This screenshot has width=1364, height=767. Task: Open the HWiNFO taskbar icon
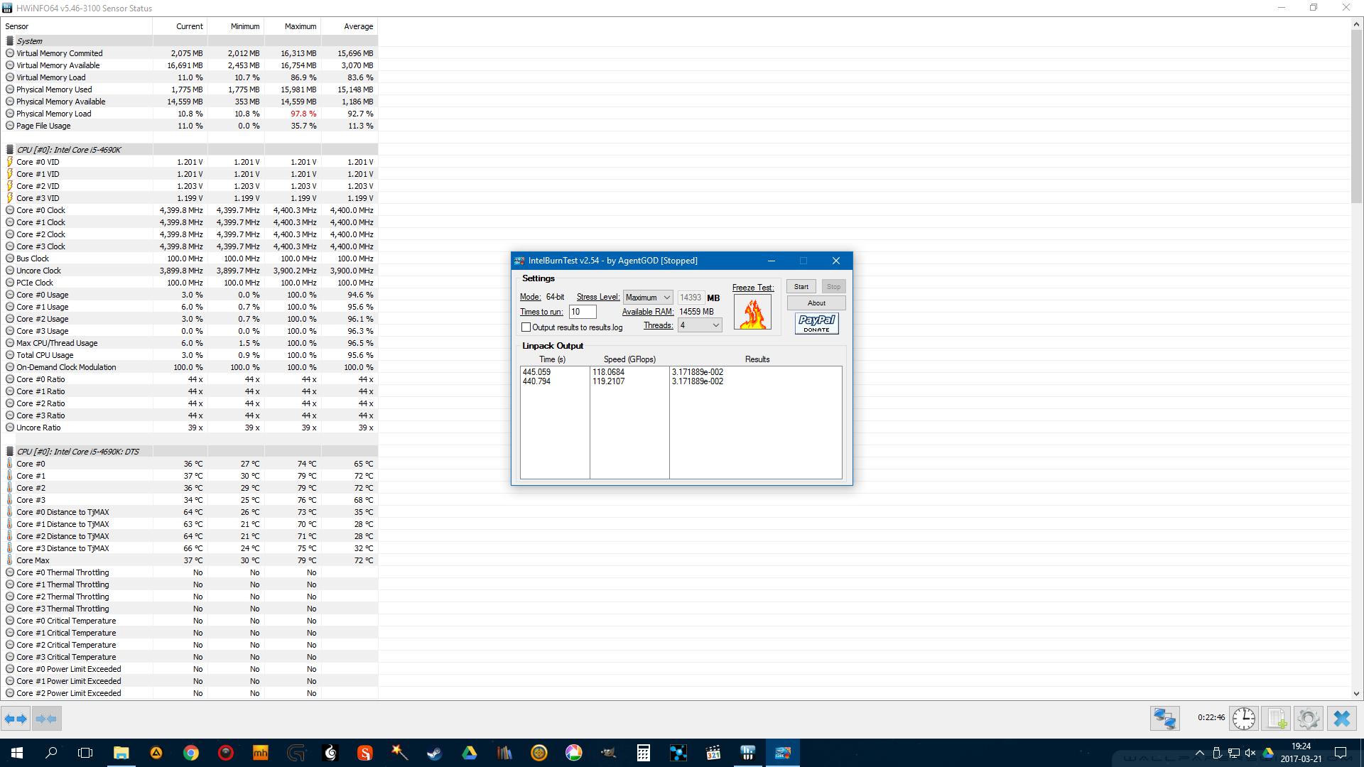tap(747, 753)
